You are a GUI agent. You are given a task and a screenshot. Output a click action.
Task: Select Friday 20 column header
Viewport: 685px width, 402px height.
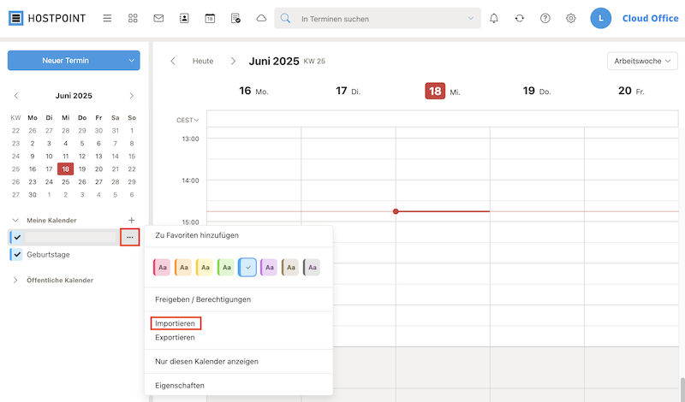631,91
